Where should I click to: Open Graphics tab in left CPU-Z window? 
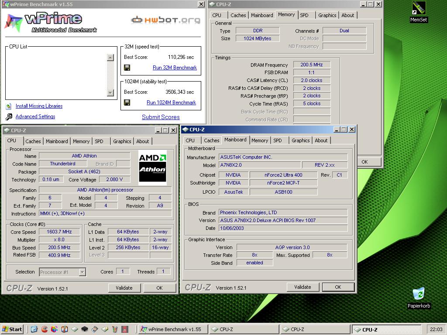point(122,141)
